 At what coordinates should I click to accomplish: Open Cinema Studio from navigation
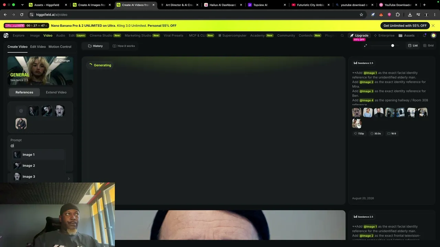(x=105, y=35)
